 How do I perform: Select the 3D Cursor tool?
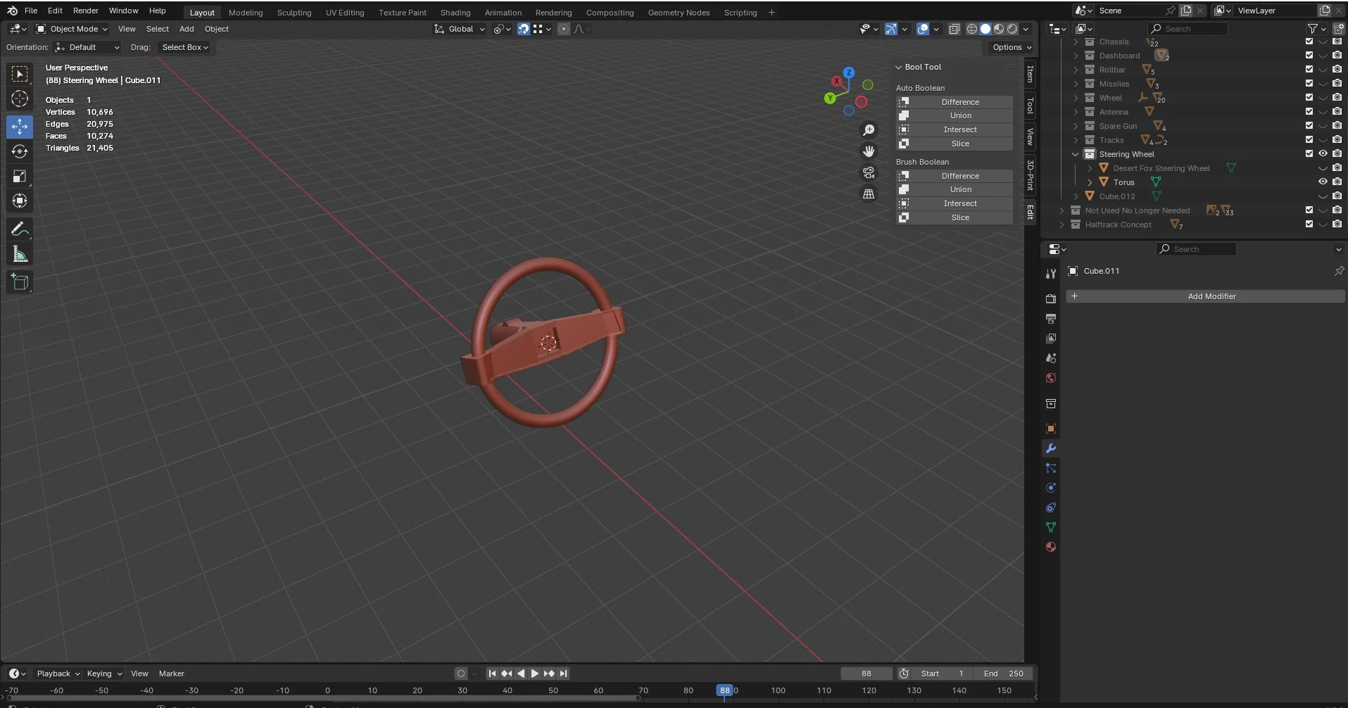(20, 99)
